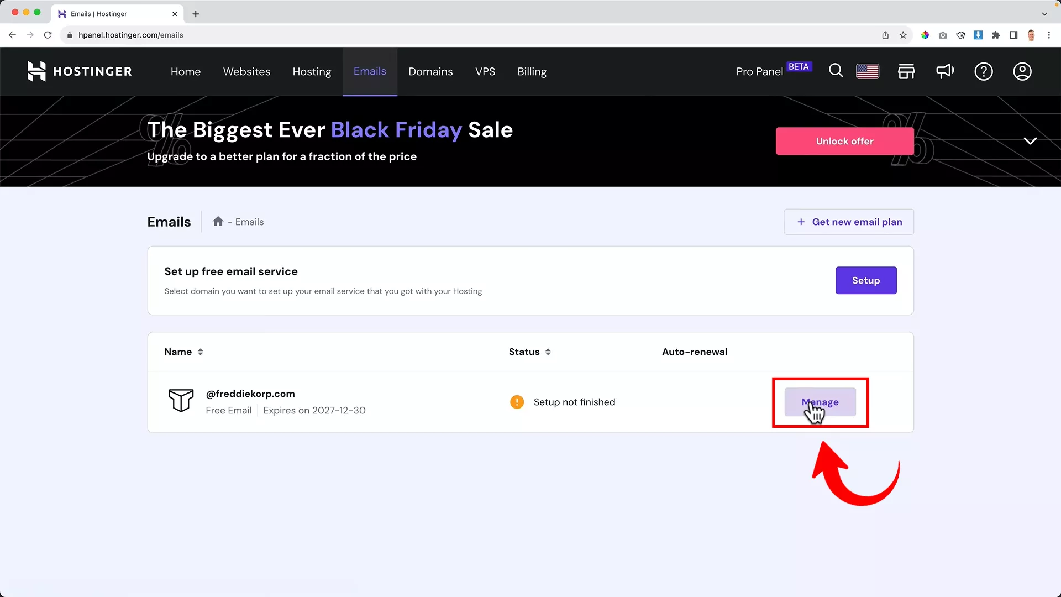Screen dimensions: 1061x597
Task: Collapse the Black Friday banner chevron
Action: pyautogui.click(x=1030, y=141)
